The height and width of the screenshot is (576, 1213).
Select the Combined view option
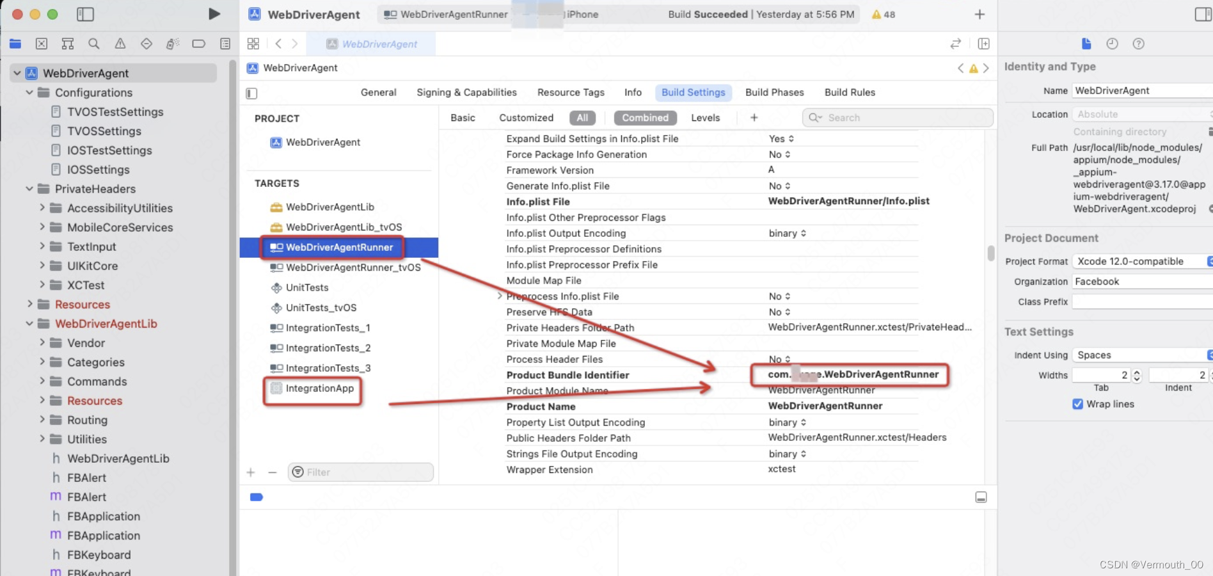click(645, 118)
